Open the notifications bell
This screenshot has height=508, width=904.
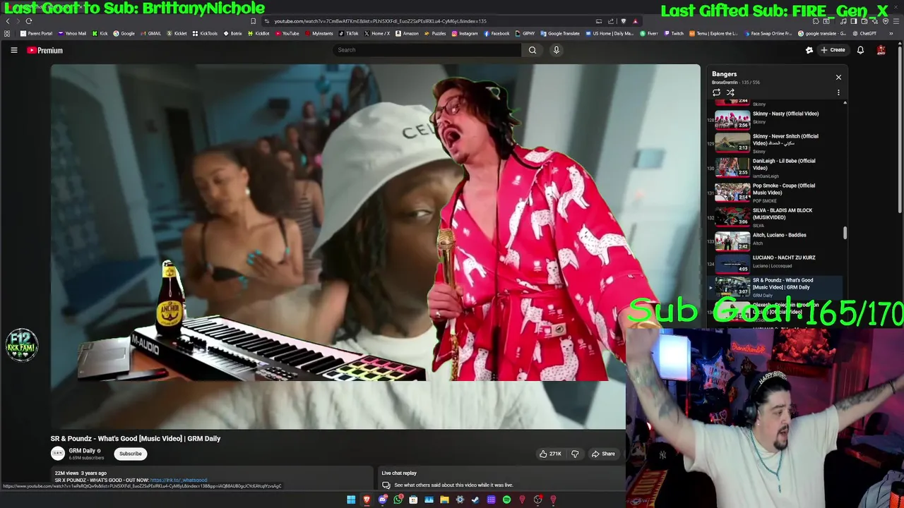coord(860,50)
